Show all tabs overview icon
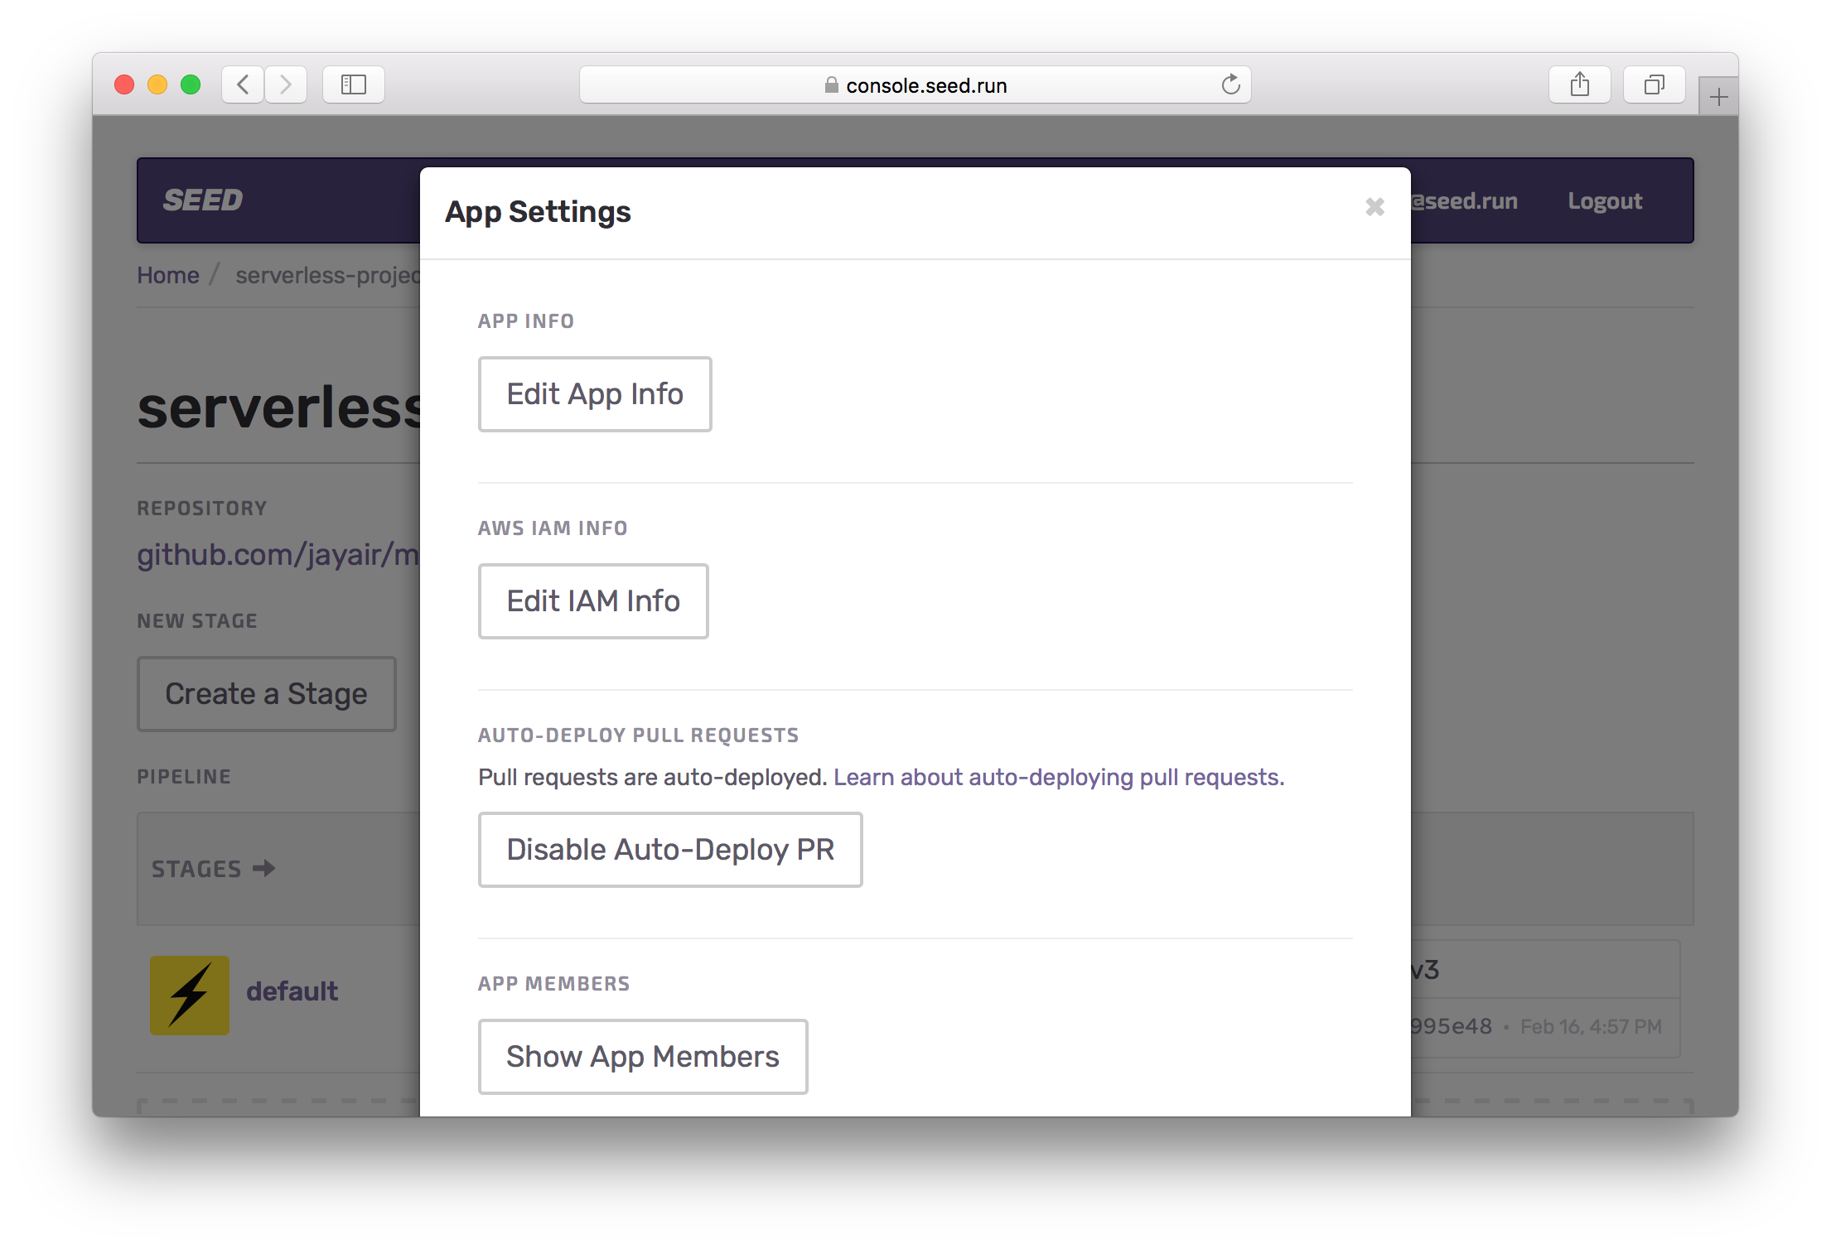1831x1249 pixels. 1654,84
